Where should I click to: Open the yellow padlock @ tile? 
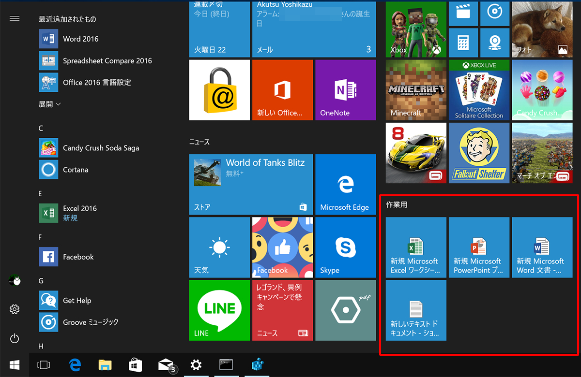[x=219, y=90]
